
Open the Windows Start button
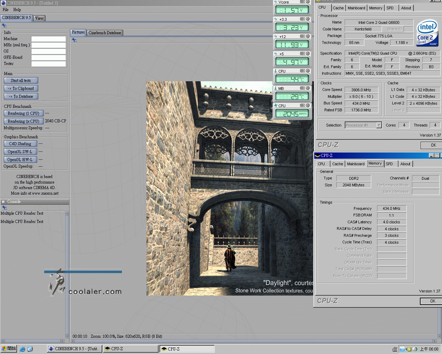(x=9, y=349)
